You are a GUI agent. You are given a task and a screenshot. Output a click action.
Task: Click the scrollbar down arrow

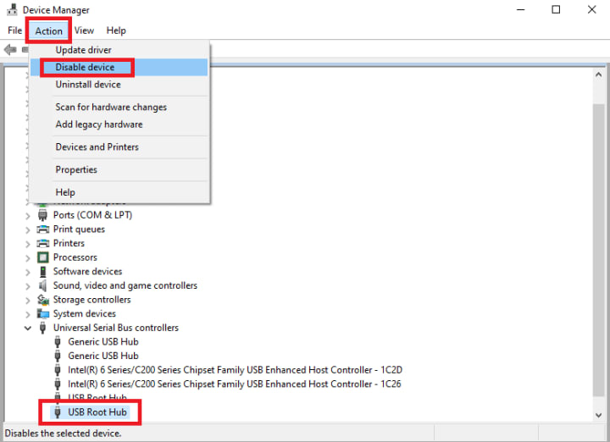(x=599, y=415)
